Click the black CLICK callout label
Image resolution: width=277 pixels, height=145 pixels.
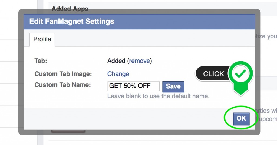point(213,74)
